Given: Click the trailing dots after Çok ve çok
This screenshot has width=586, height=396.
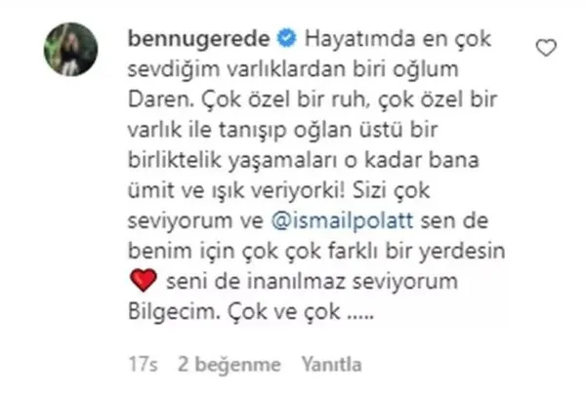Looking at the screenshot, I should point(360,317).
